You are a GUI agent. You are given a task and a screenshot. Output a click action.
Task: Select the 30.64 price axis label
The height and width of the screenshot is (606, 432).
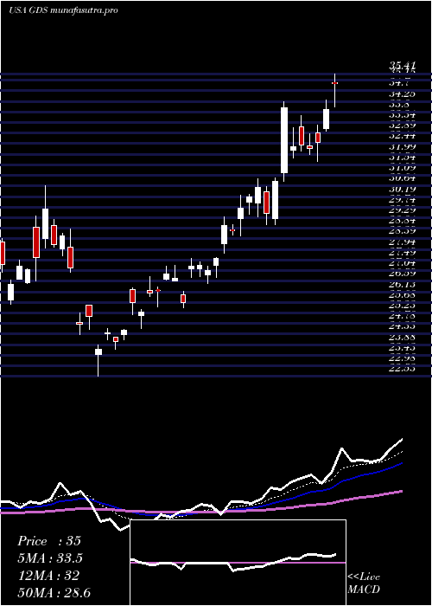(402, 178)
